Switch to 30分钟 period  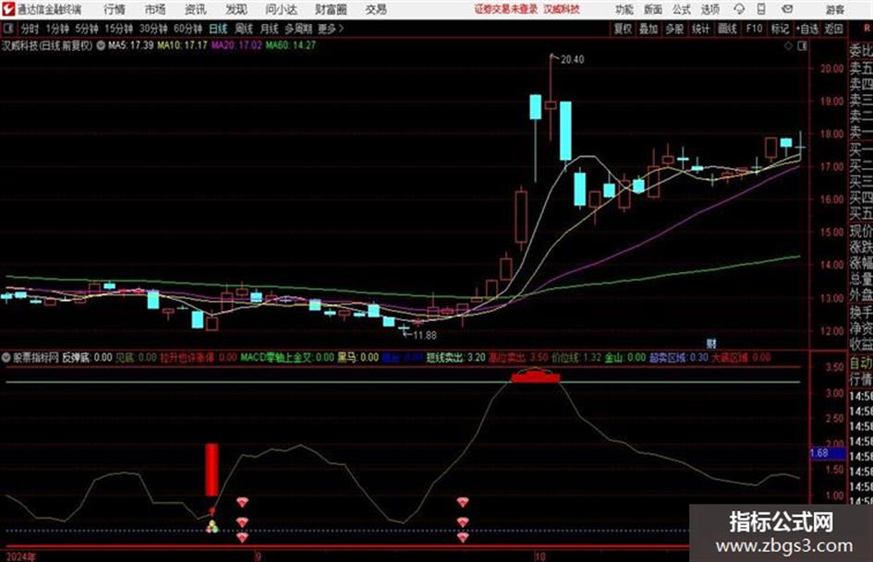(x=153, y=29)
